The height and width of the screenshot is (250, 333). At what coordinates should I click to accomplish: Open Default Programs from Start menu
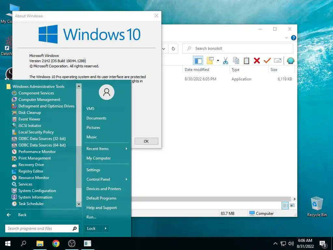tap(101, 198)
